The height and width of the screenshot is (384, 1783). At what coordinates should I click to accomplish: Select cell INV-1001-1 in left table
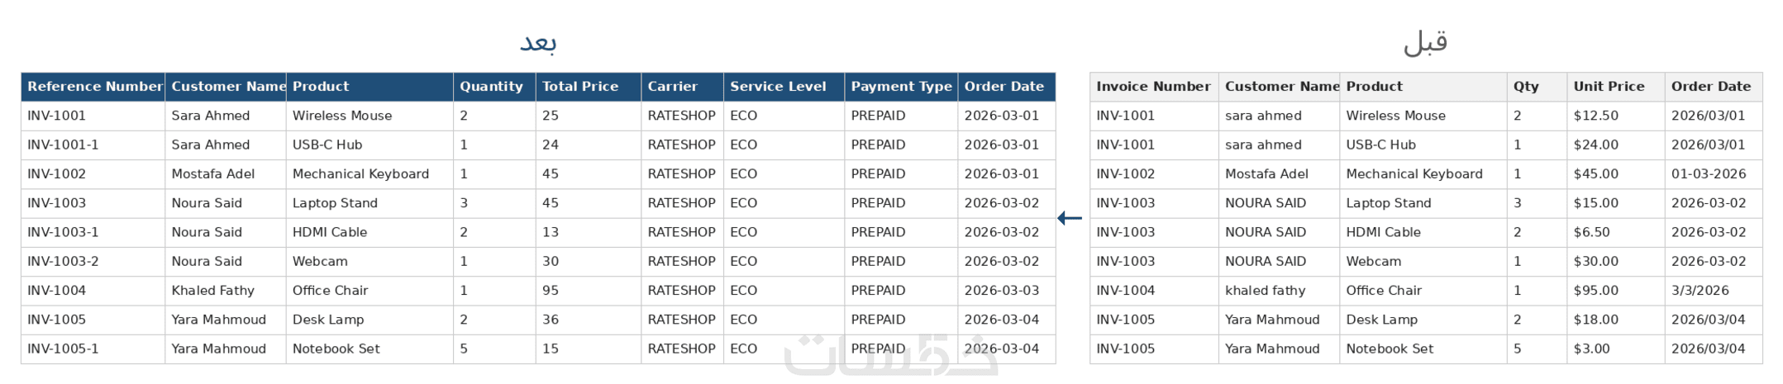(x=93, y=145)
